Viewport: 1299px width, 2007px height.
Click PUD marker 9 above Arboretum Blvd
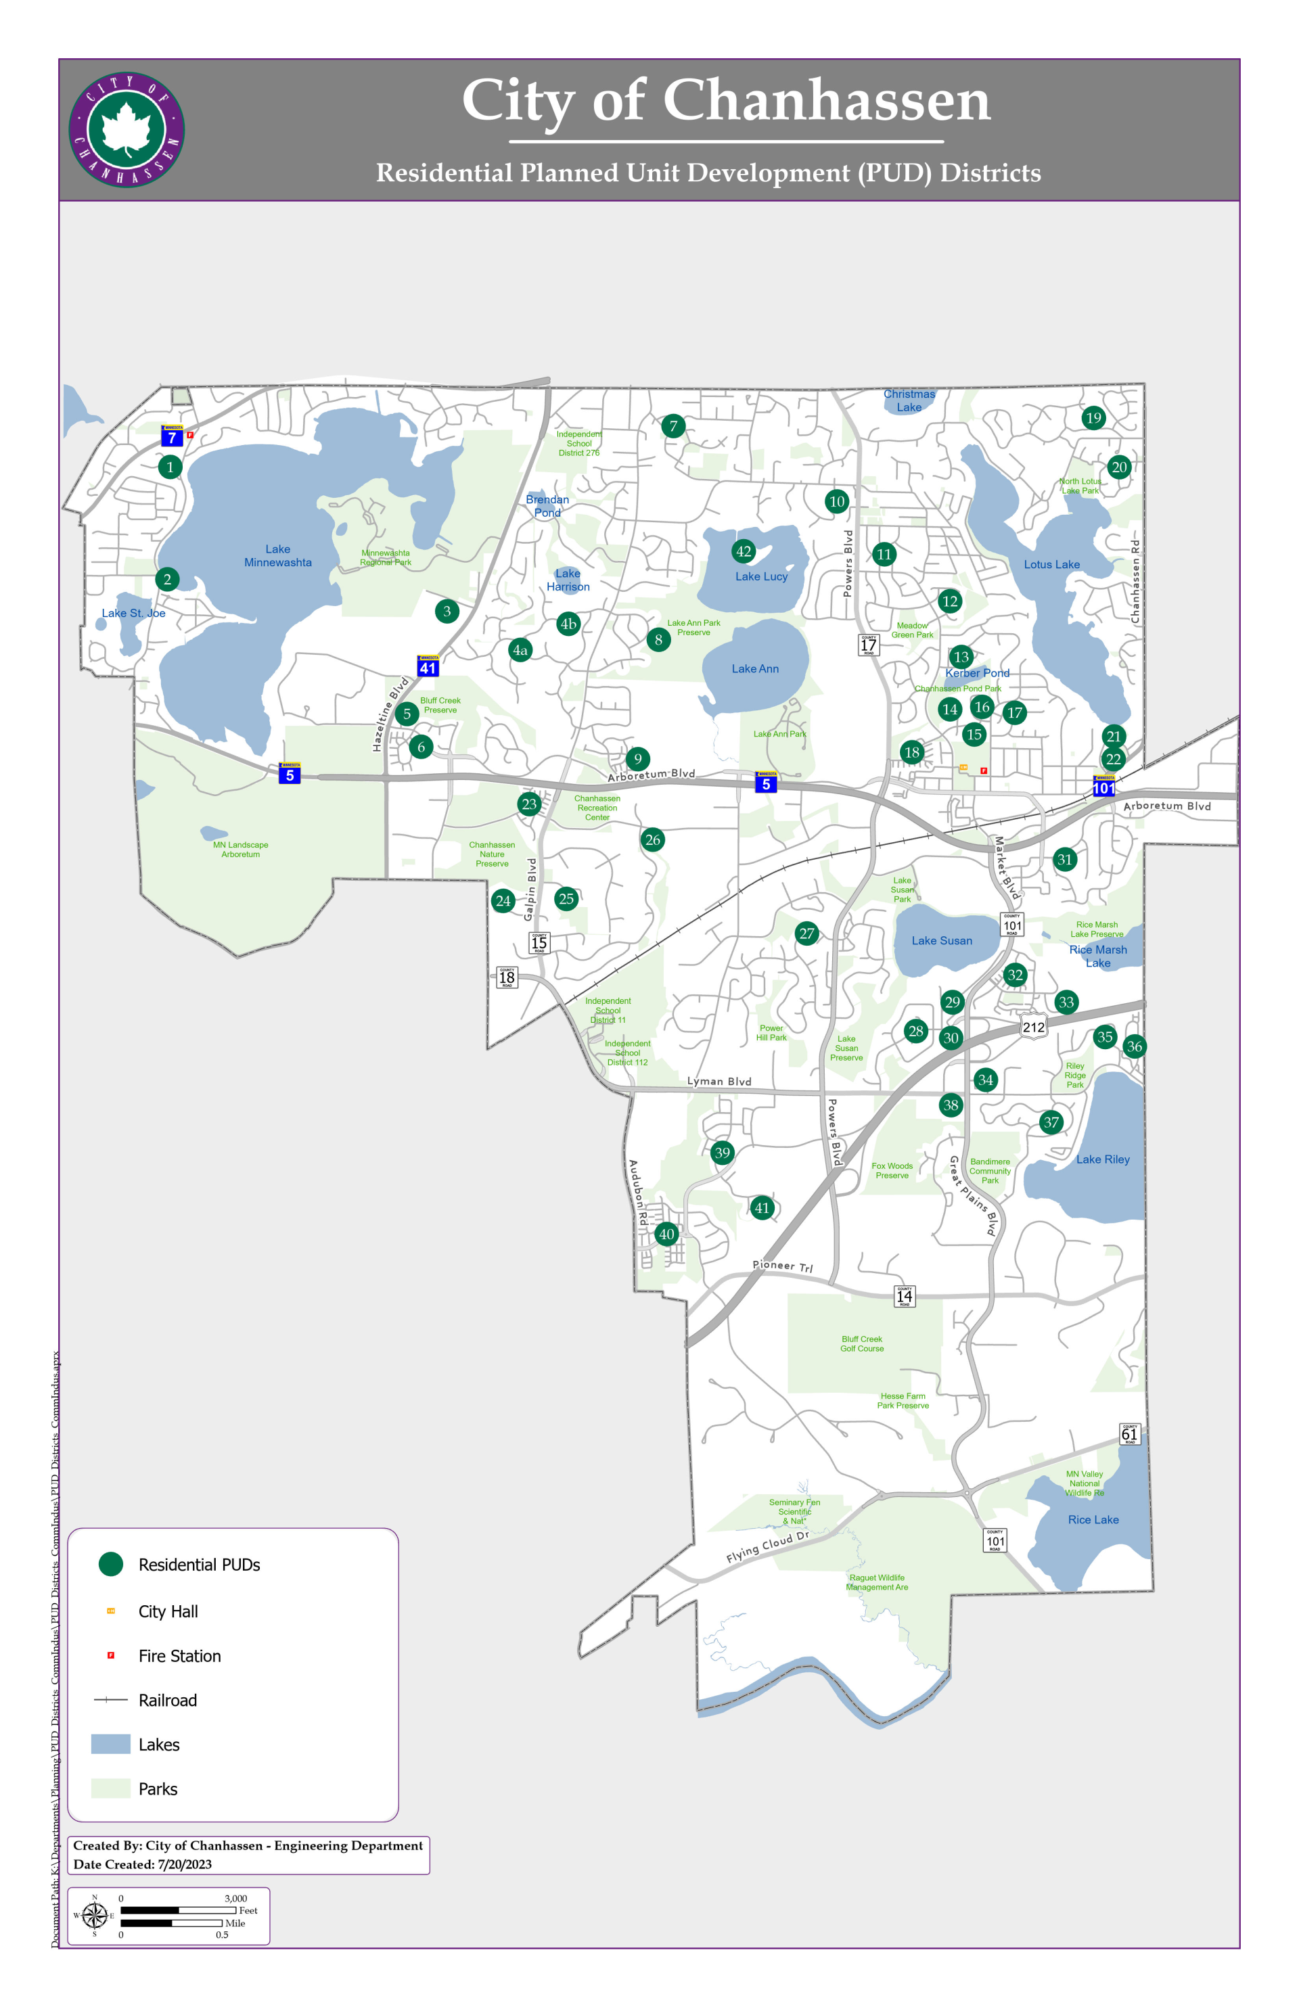638,758
